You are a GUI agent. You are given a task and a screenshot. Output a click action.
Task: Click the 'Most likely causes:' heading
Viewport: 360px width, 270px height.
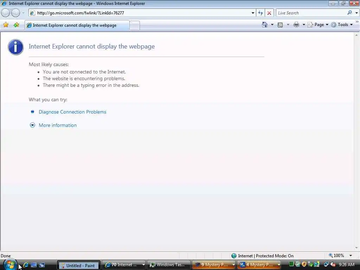[x=49, y=65]
